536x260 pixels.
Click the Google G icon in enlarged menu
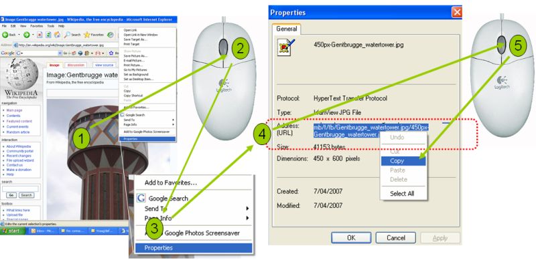(141, 199)
